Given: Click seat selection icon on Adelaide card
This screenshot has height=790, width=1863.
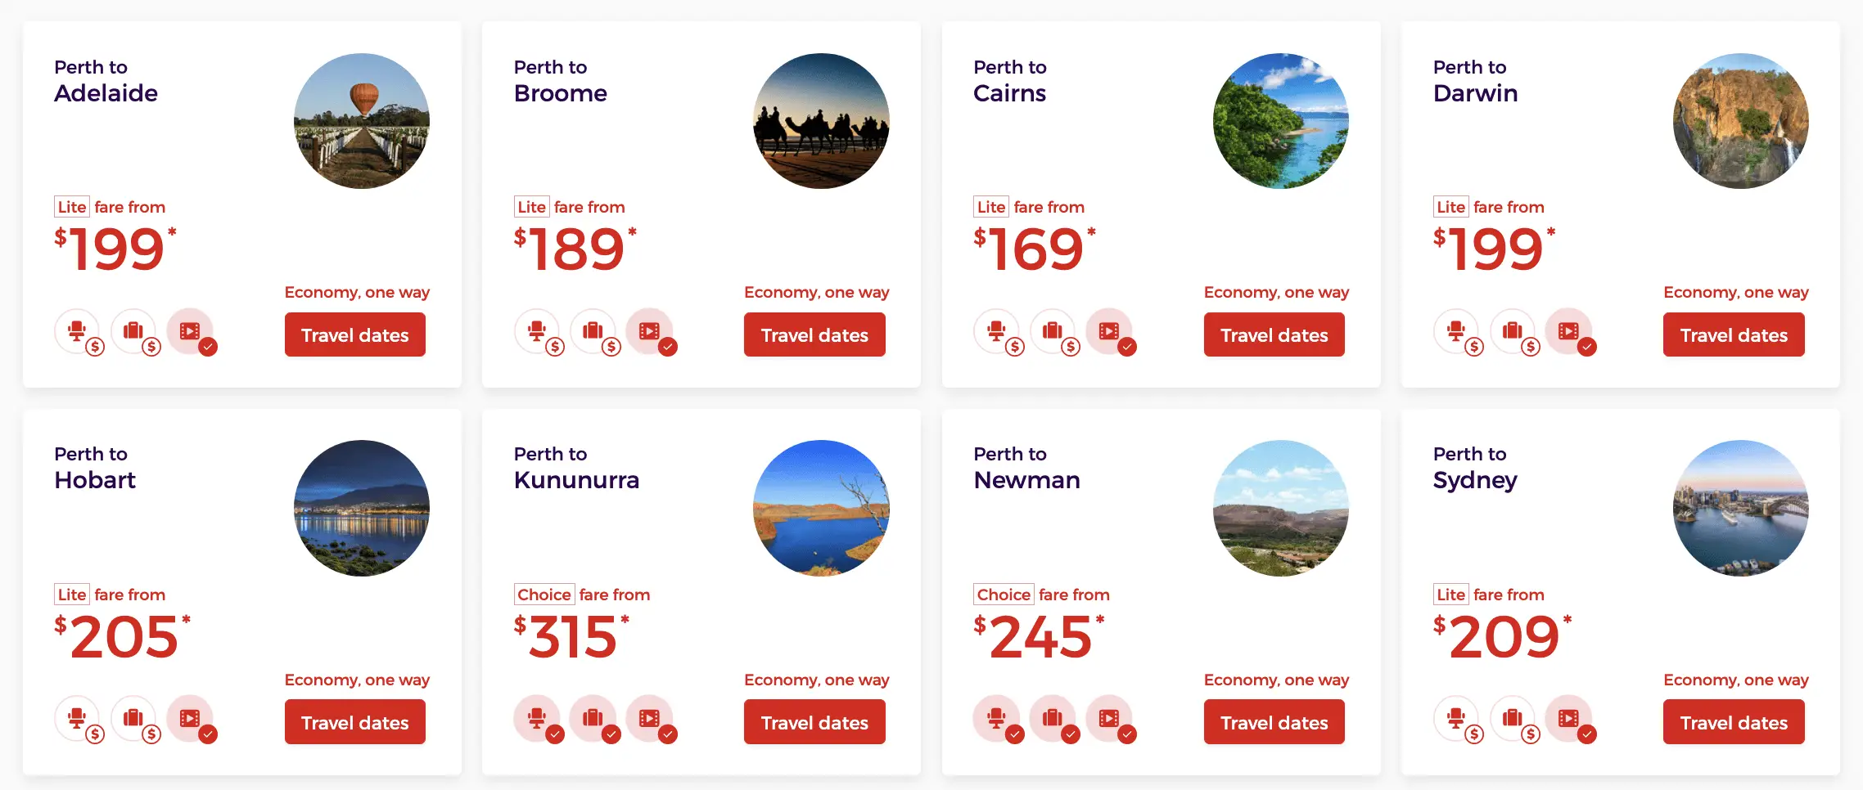Looking at the screenshot, I should click(x=77, y=331).
